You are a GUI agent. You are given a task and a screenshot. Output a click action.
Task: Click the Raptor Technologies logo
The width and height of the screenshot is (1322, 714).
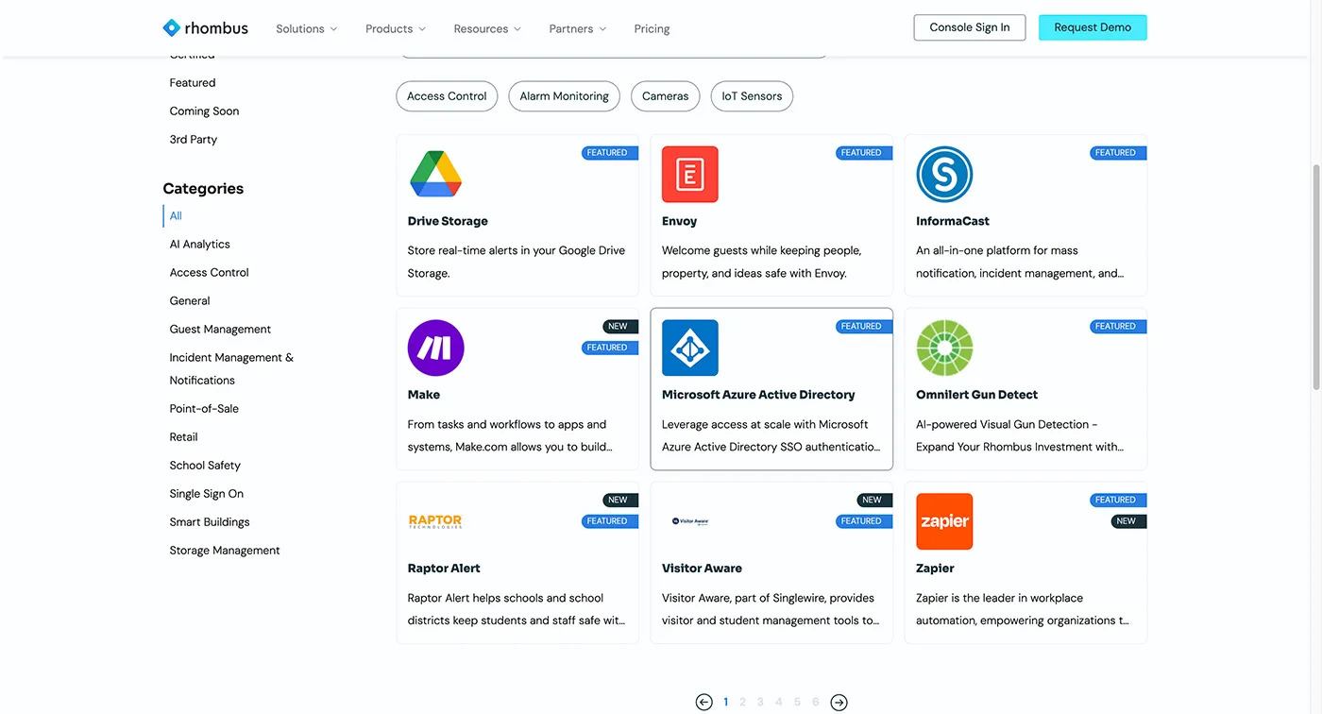pyautogui.click(x=435, y=521)
